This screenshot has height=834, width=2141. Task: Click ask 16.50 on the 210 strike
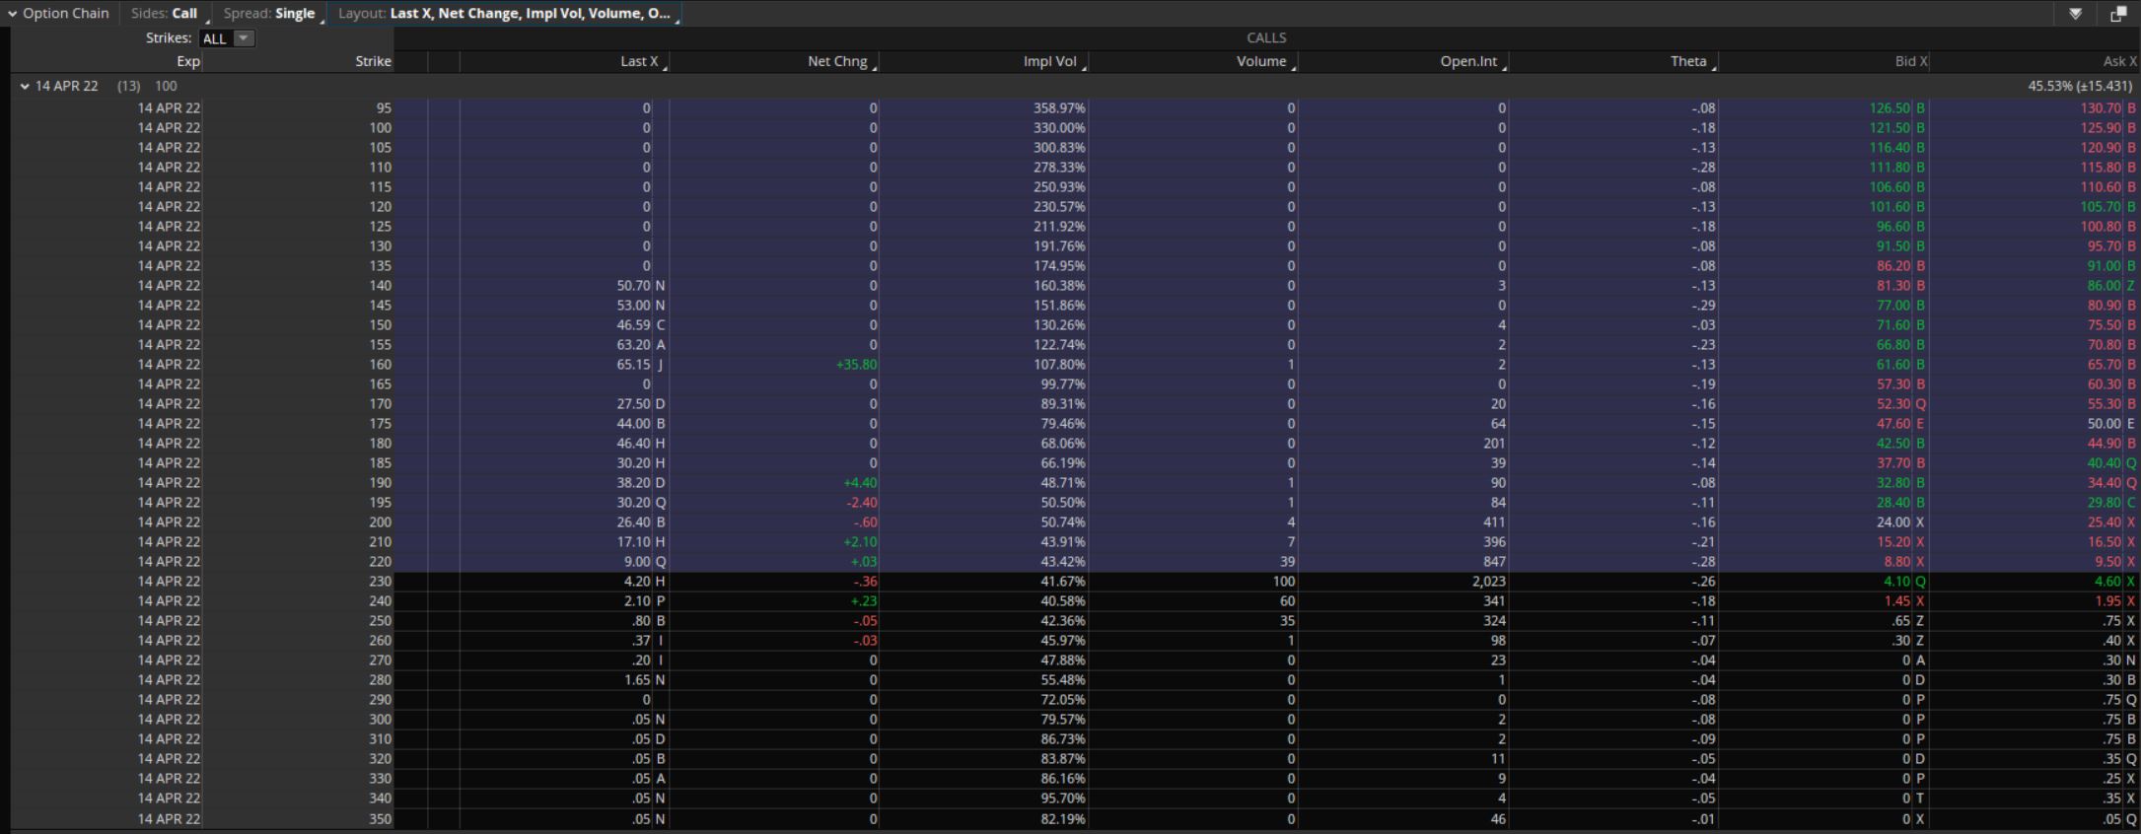[x=2104, y=542]
